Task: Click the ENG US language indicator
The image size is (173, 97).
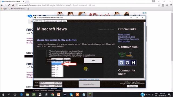Action: tap(156, 95)
